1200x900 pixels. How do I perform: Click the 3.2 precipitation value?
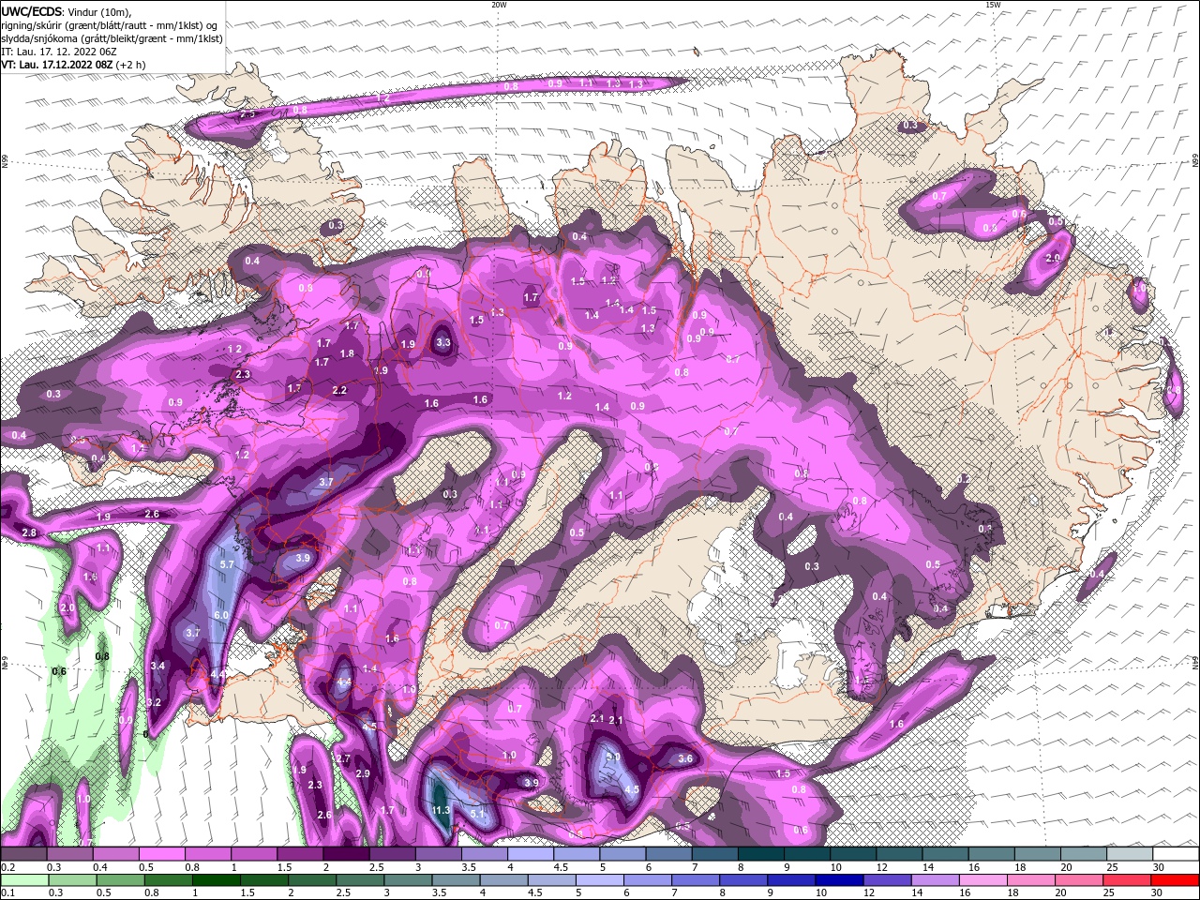click(154, 702)
